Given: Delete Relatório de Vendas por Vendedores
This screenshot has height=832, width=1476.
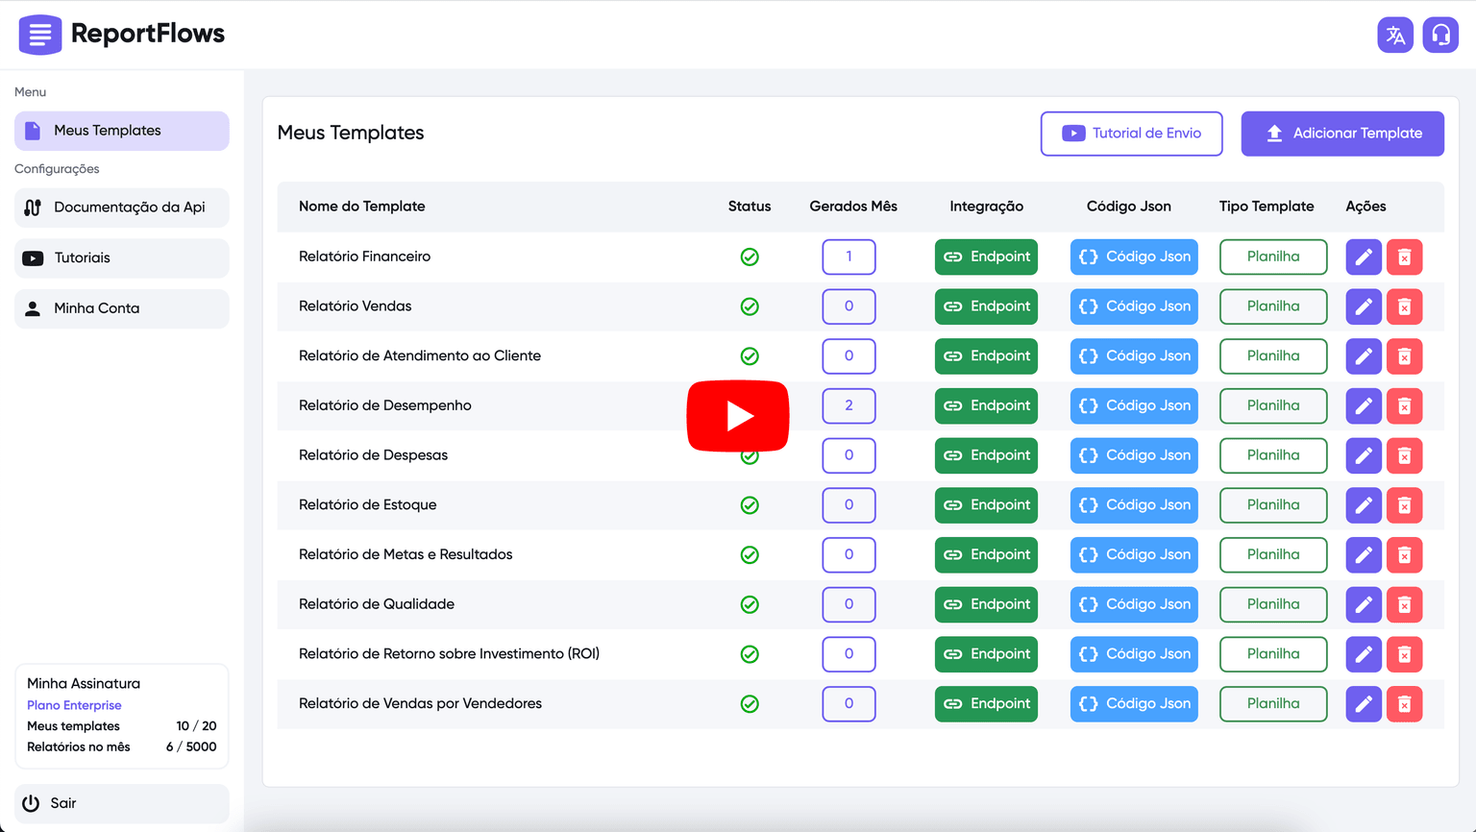Looking at the screenshot, I should coord(1404,704).
